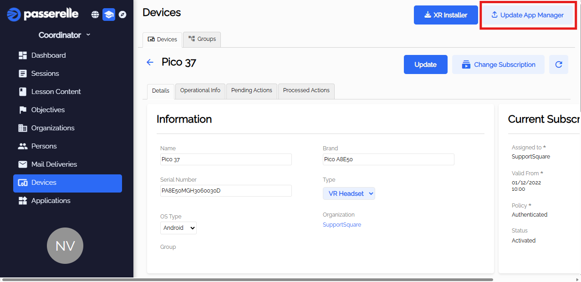Click the refresh icon button

(559, 64)
